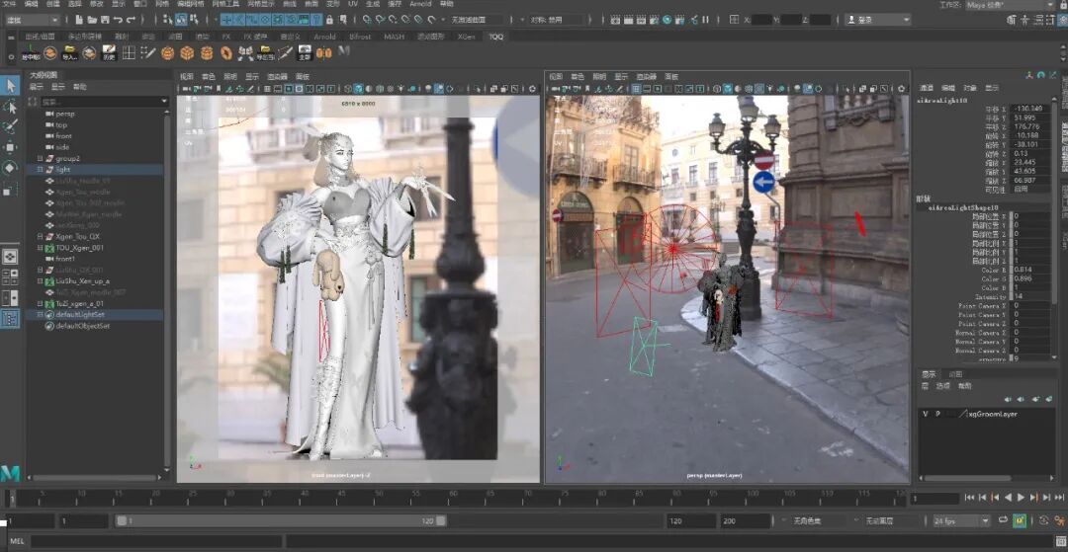The height and width of the screenshot is (552, 1068).
Task: Expand the group2 node in Outliner
Action: (x=40, y=158)
